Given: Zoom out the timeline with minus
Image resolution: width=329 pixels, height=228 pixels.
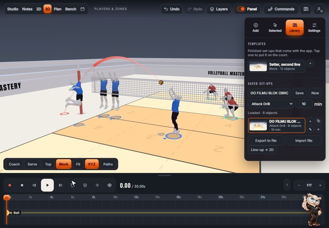Looking at the screenshot, I should click(x=299, y=185).
